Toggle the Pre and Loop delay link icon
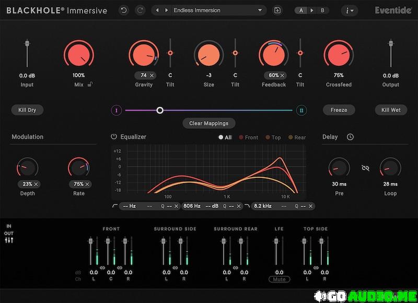Screen dimensions: 418x303 (x=365, y=168)
